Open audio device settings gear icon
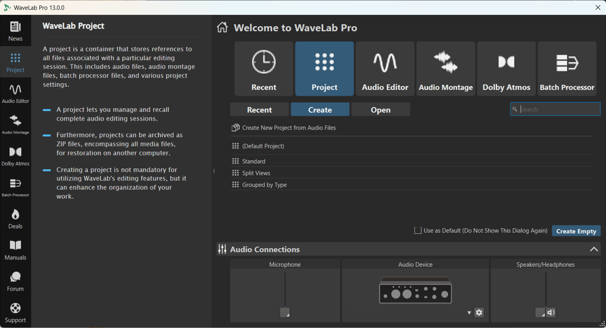This screenshot has width=606, height=328. tap(479, 313)
